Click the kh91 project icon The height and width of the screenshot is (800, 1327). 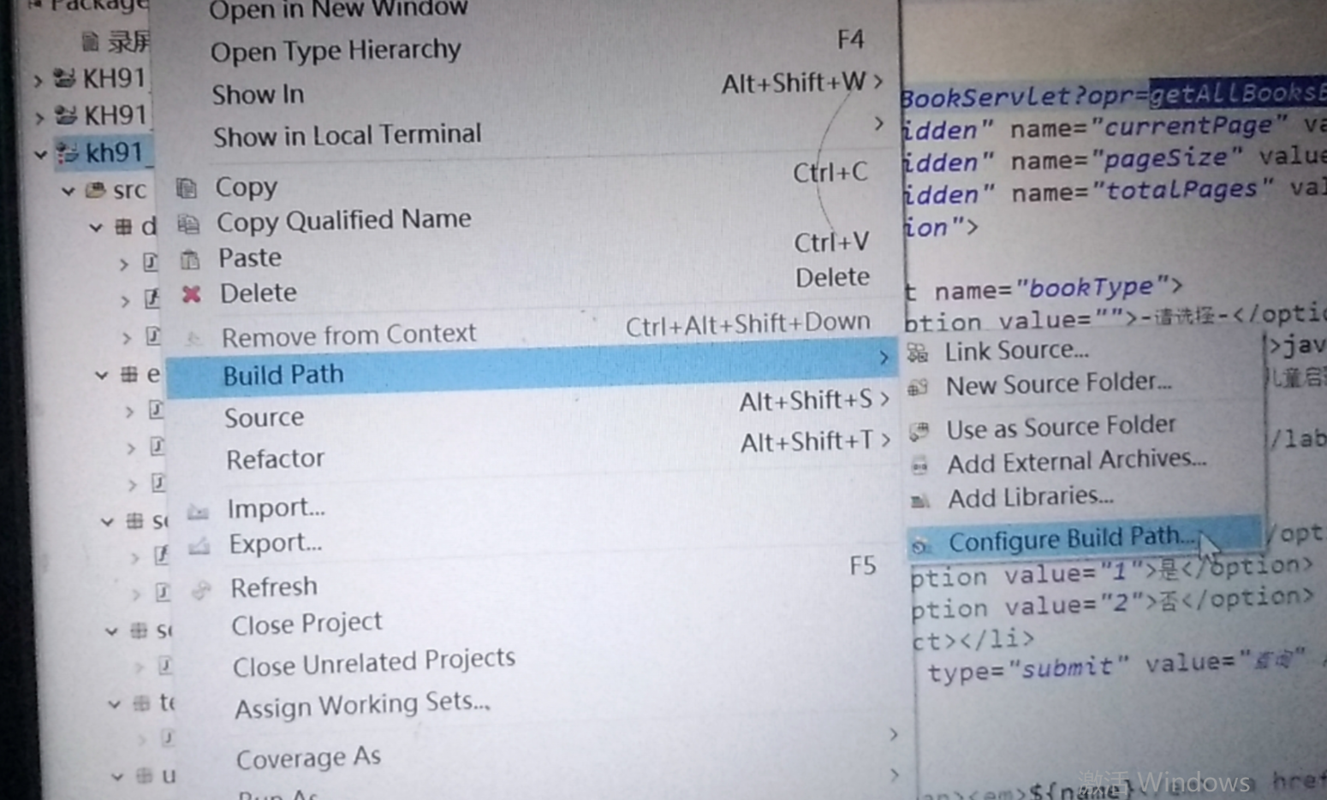click(67, 153)
